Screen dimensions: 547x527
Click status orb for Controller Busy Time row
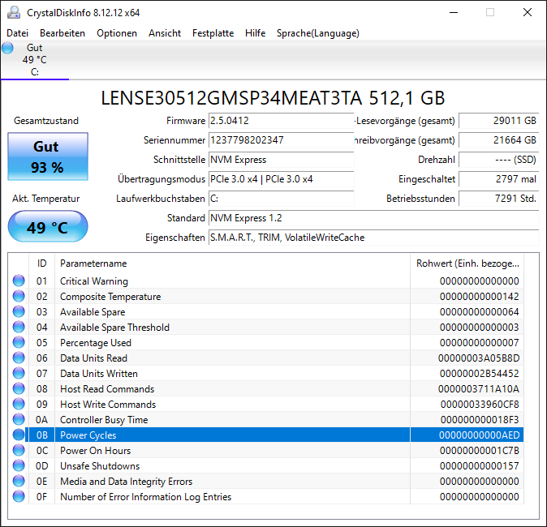click(x=19, y=419)
